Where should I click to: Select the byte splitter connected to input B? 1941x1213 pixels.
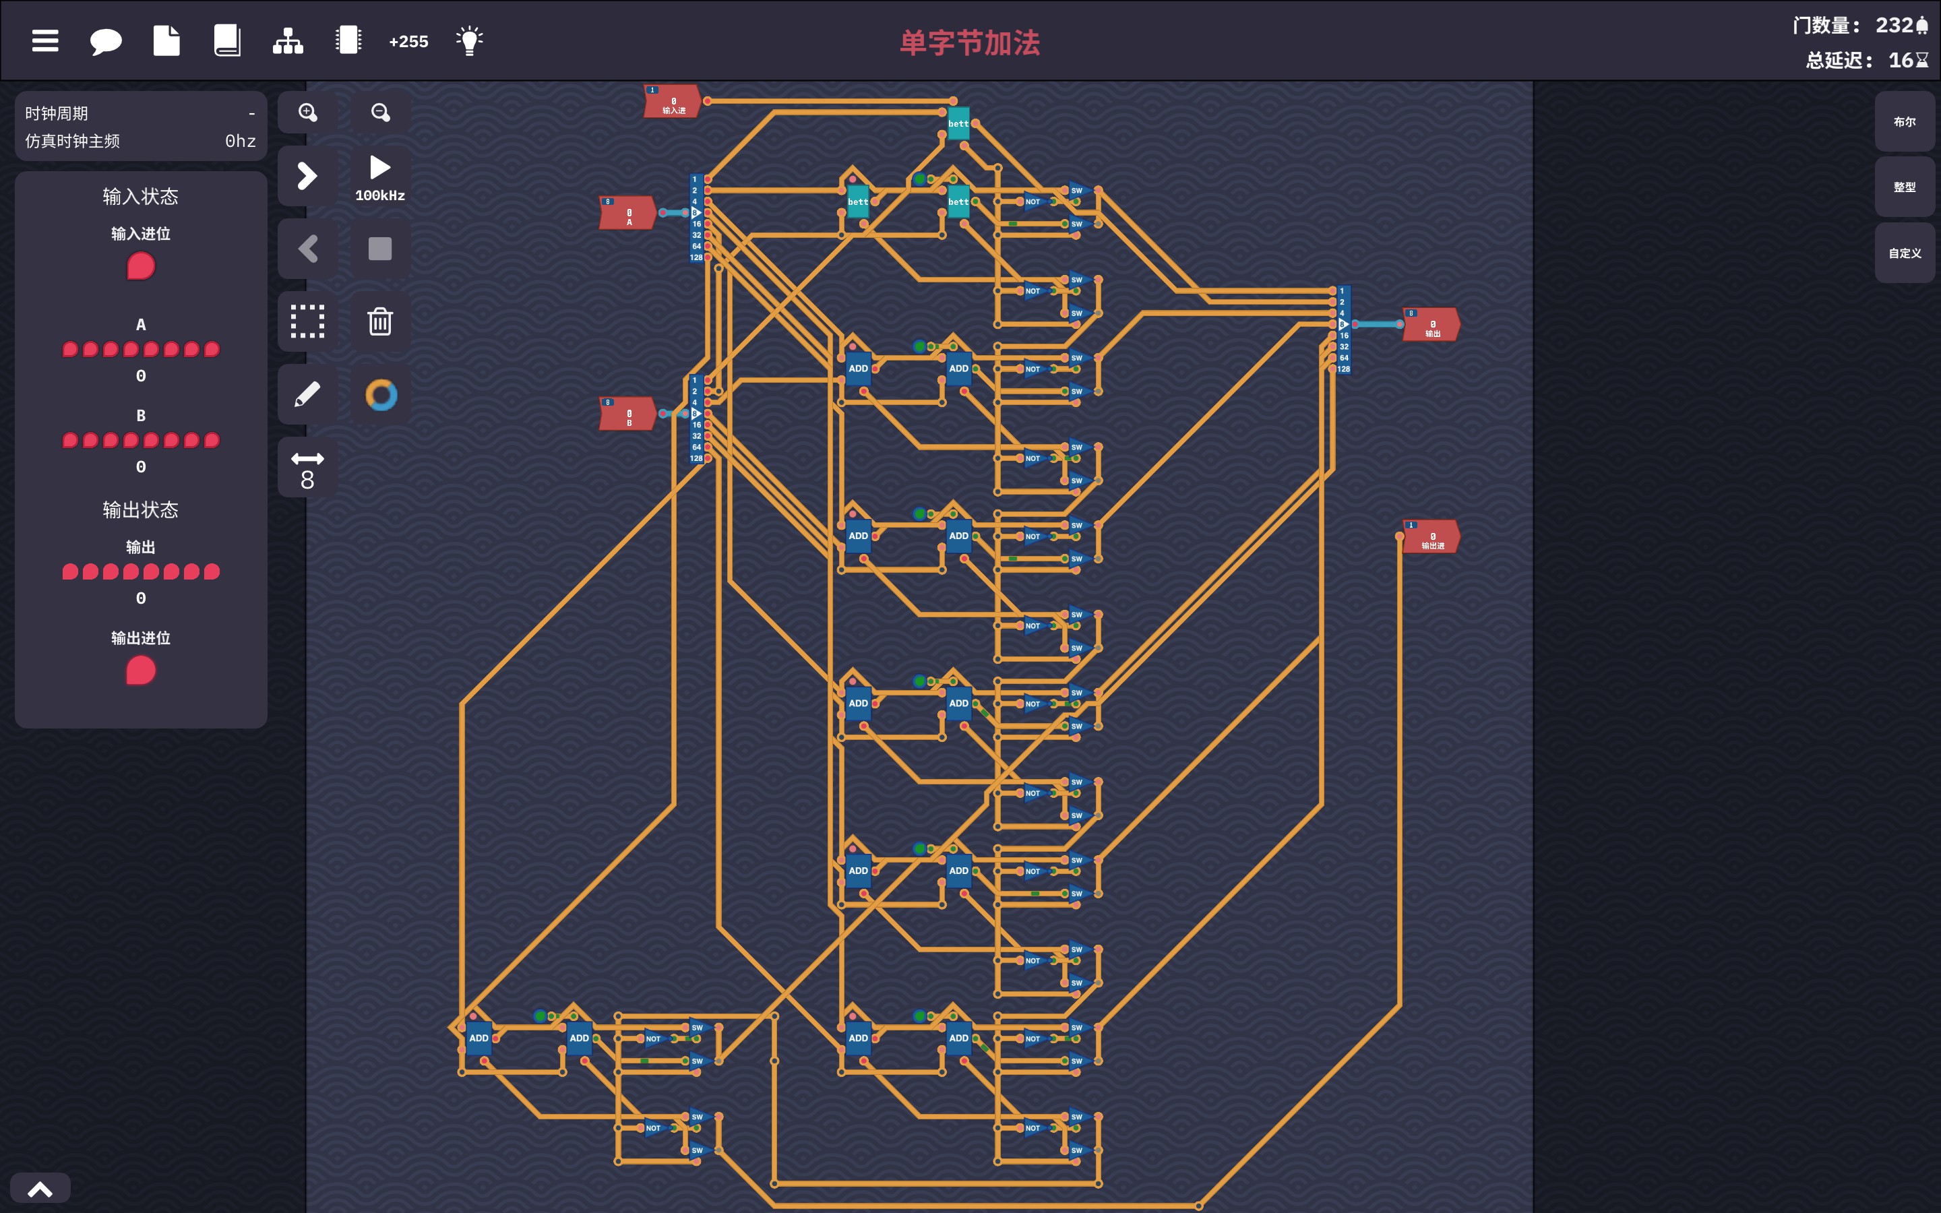696,418
